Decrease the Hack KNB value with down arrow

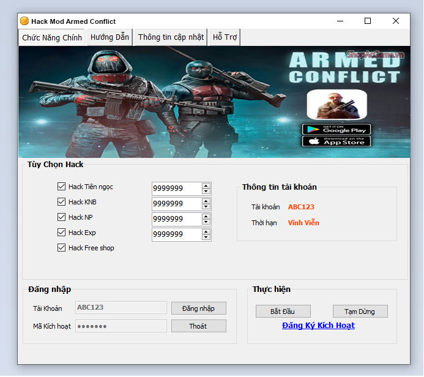(206, 207)
